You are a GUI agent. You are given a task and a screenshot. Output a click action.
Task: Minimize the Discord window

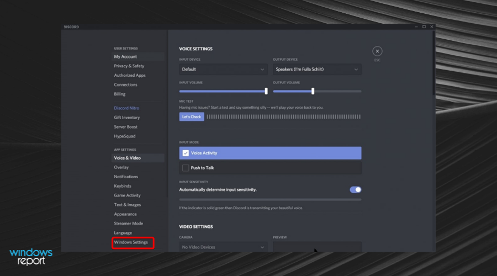[416, 26]
